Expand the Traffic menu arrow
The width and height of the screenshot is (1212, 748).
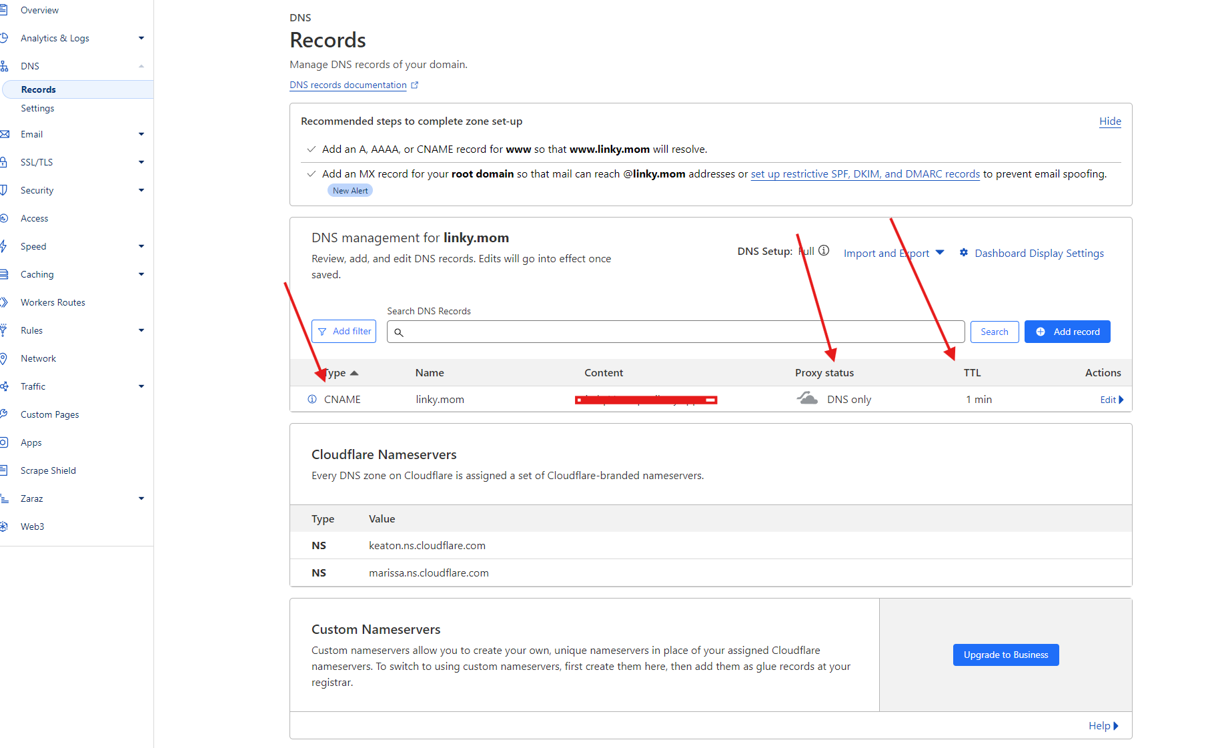pyautogui.click(x=141, y=386)
